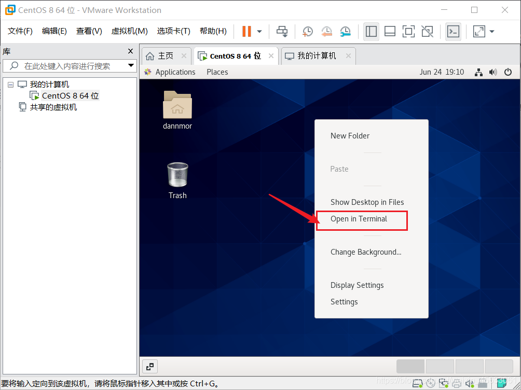Screen dimensions: 521x390
Task: Open the 选项卡(T) menu
Action: (x=173, y=31)
